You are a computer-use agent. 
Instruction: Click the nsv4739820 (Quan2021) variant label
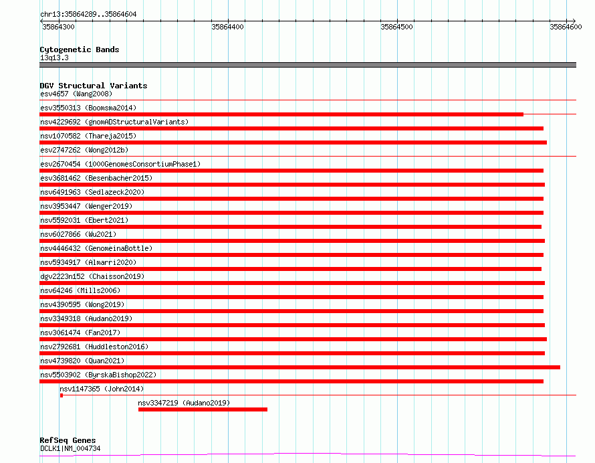(82, 361)
